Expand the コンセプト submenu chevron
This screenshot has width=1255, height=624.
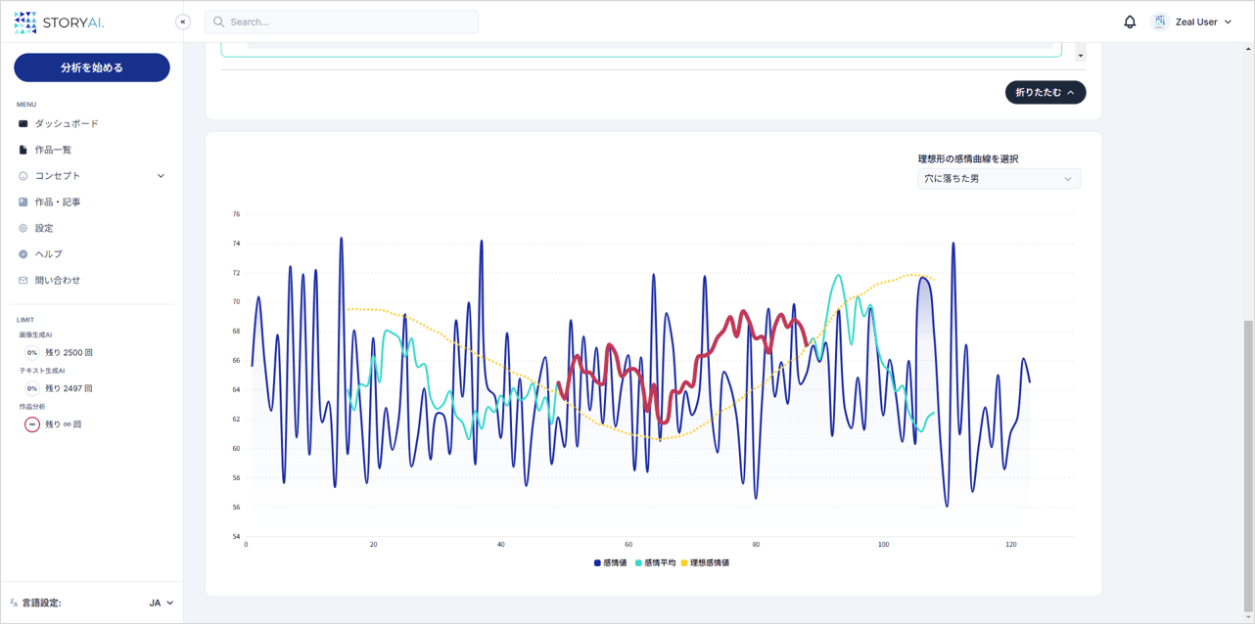pyautogui.click(x=161, y=176)
